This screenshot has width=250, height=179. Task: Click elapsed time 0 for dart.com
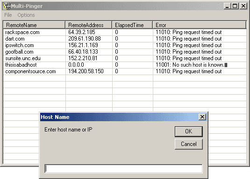click(x=116, y=39)
